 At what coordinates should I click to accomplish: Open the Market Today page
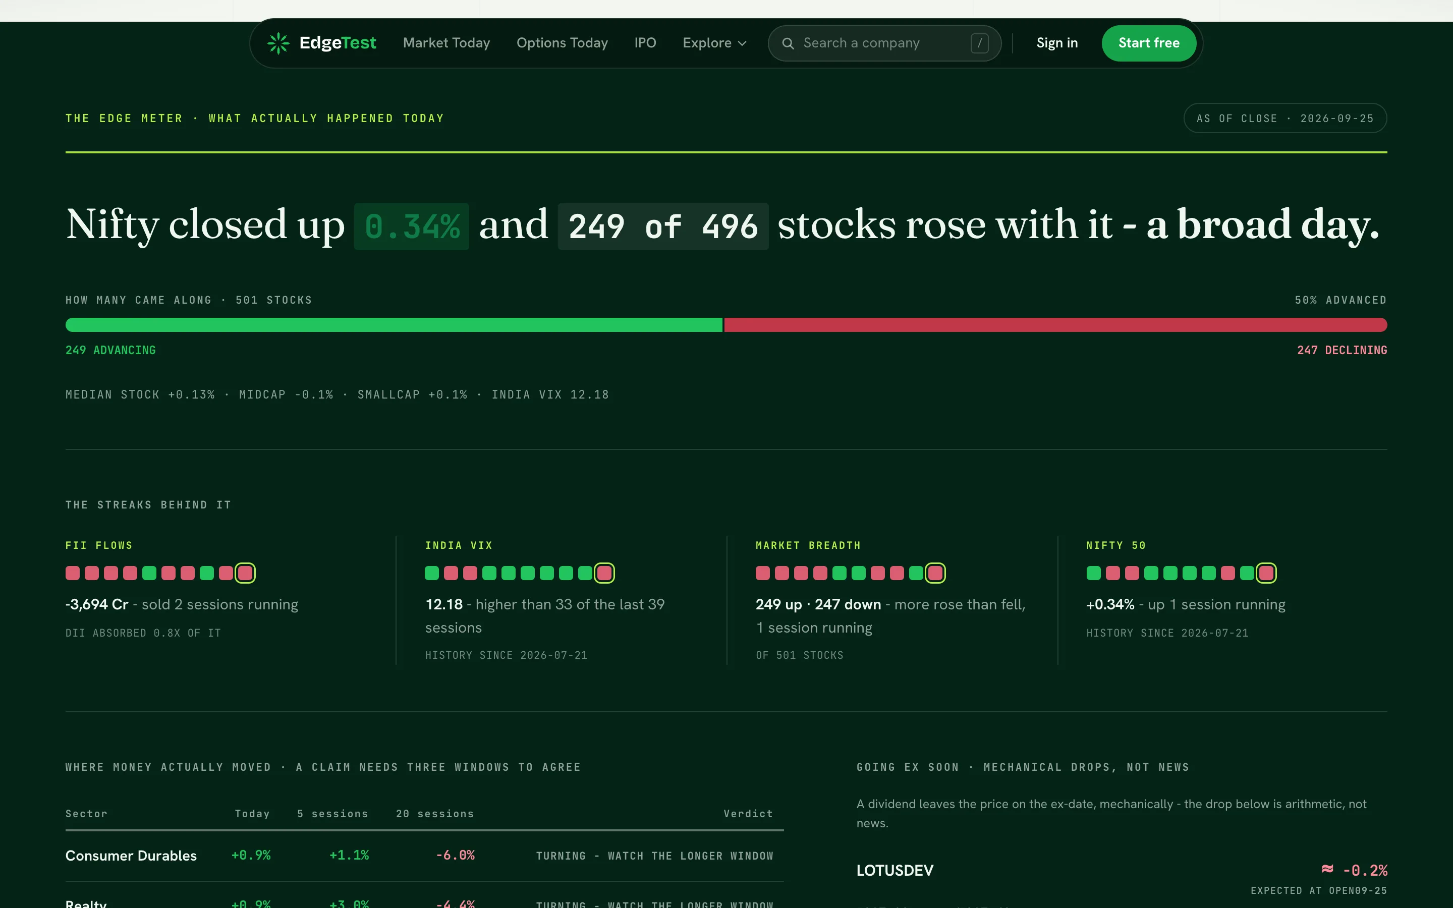pos(446,43)
